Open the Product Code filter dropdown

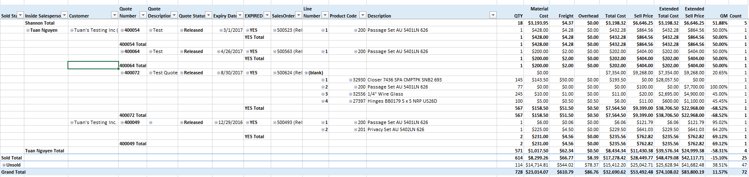[x=363, y=15]
